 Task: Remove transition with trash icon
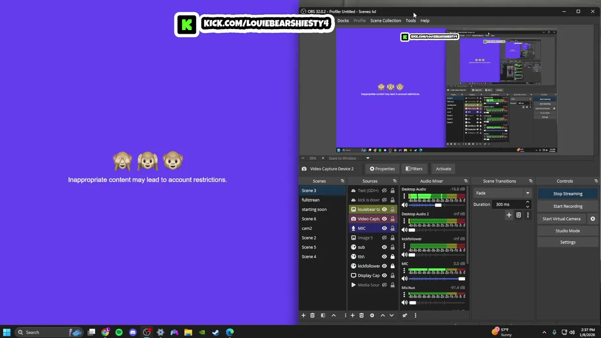click(x=518, y=215)
